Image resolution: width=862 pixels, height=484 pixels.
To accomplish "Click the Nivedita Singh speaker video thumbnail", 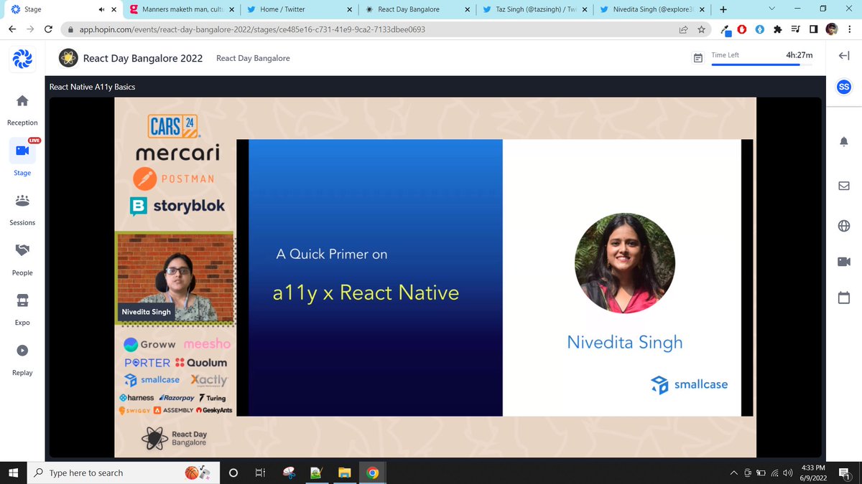I will (x=175, y=277).
